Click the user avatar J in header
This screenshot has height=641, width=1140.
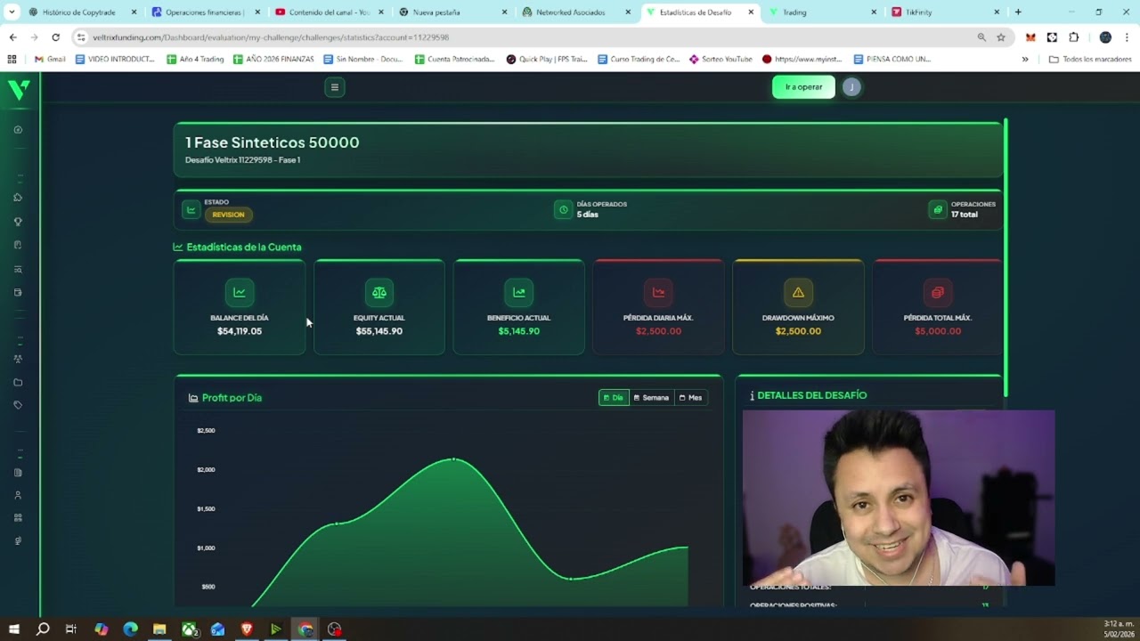pos(851,87)
